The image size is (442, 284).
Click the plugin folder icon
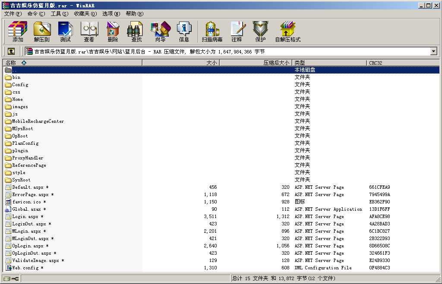8,150
